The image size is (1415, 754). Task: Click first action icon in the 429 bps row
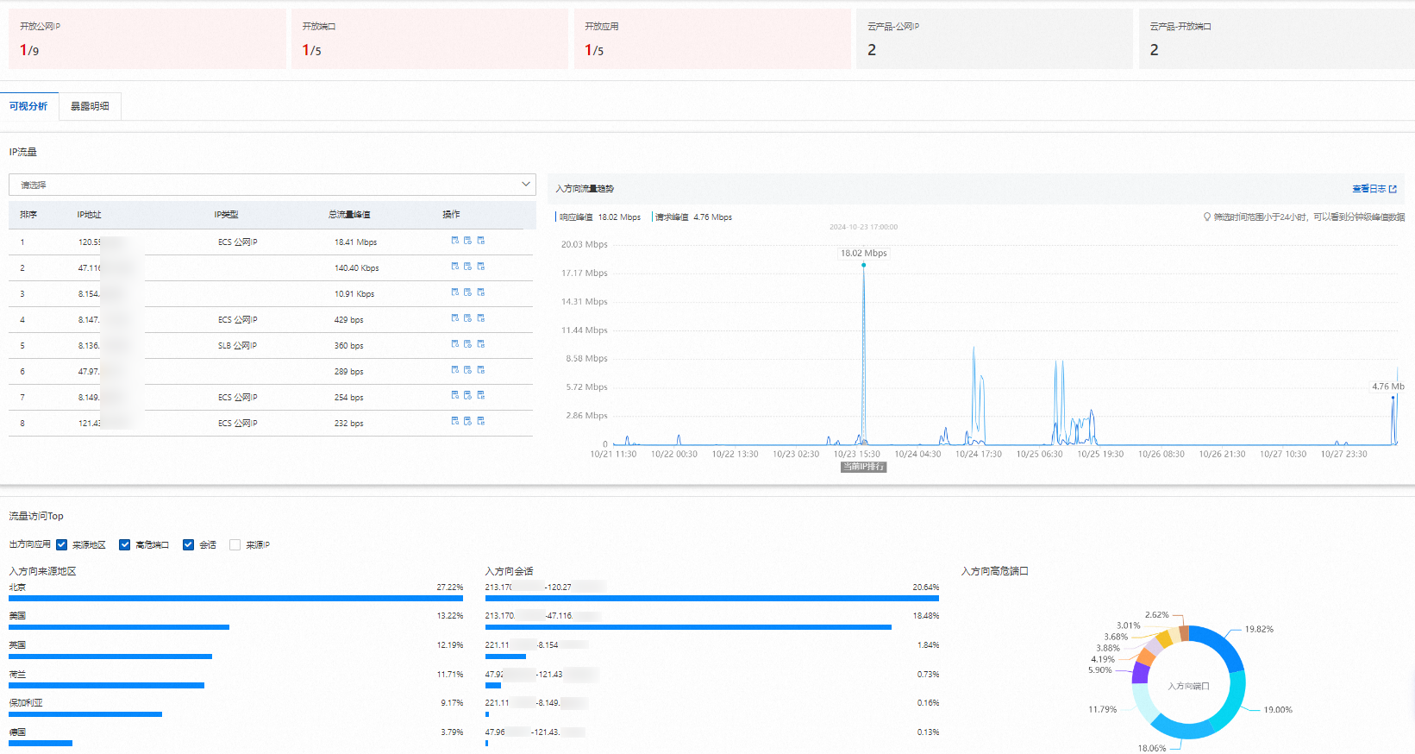coord(455,318)
